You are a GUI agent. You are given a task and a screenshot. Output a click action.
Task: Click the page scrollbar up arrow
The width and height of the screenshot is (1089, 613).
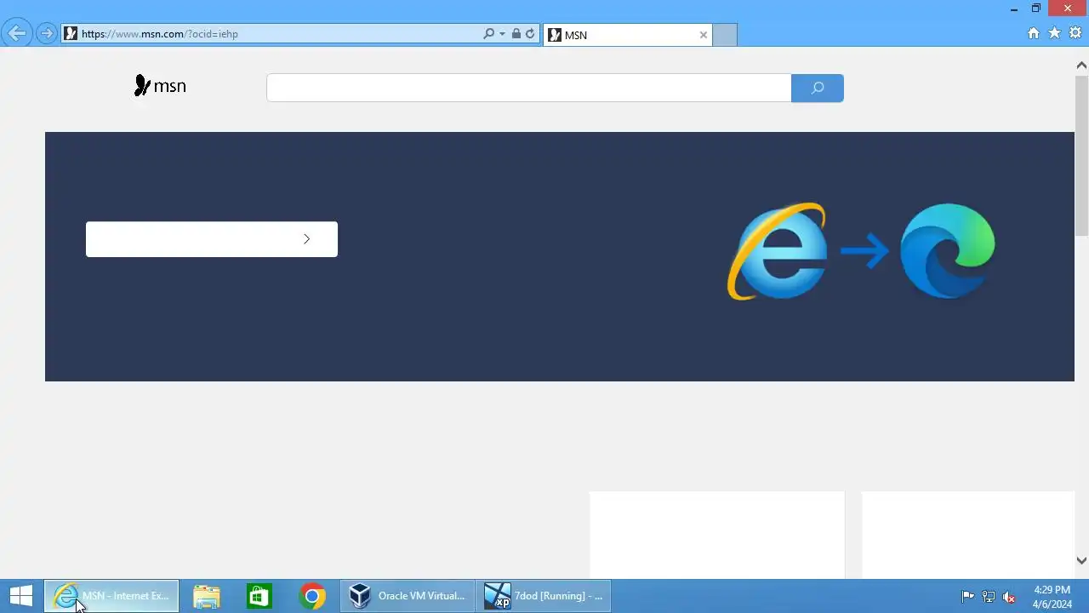pos(1081,65)
